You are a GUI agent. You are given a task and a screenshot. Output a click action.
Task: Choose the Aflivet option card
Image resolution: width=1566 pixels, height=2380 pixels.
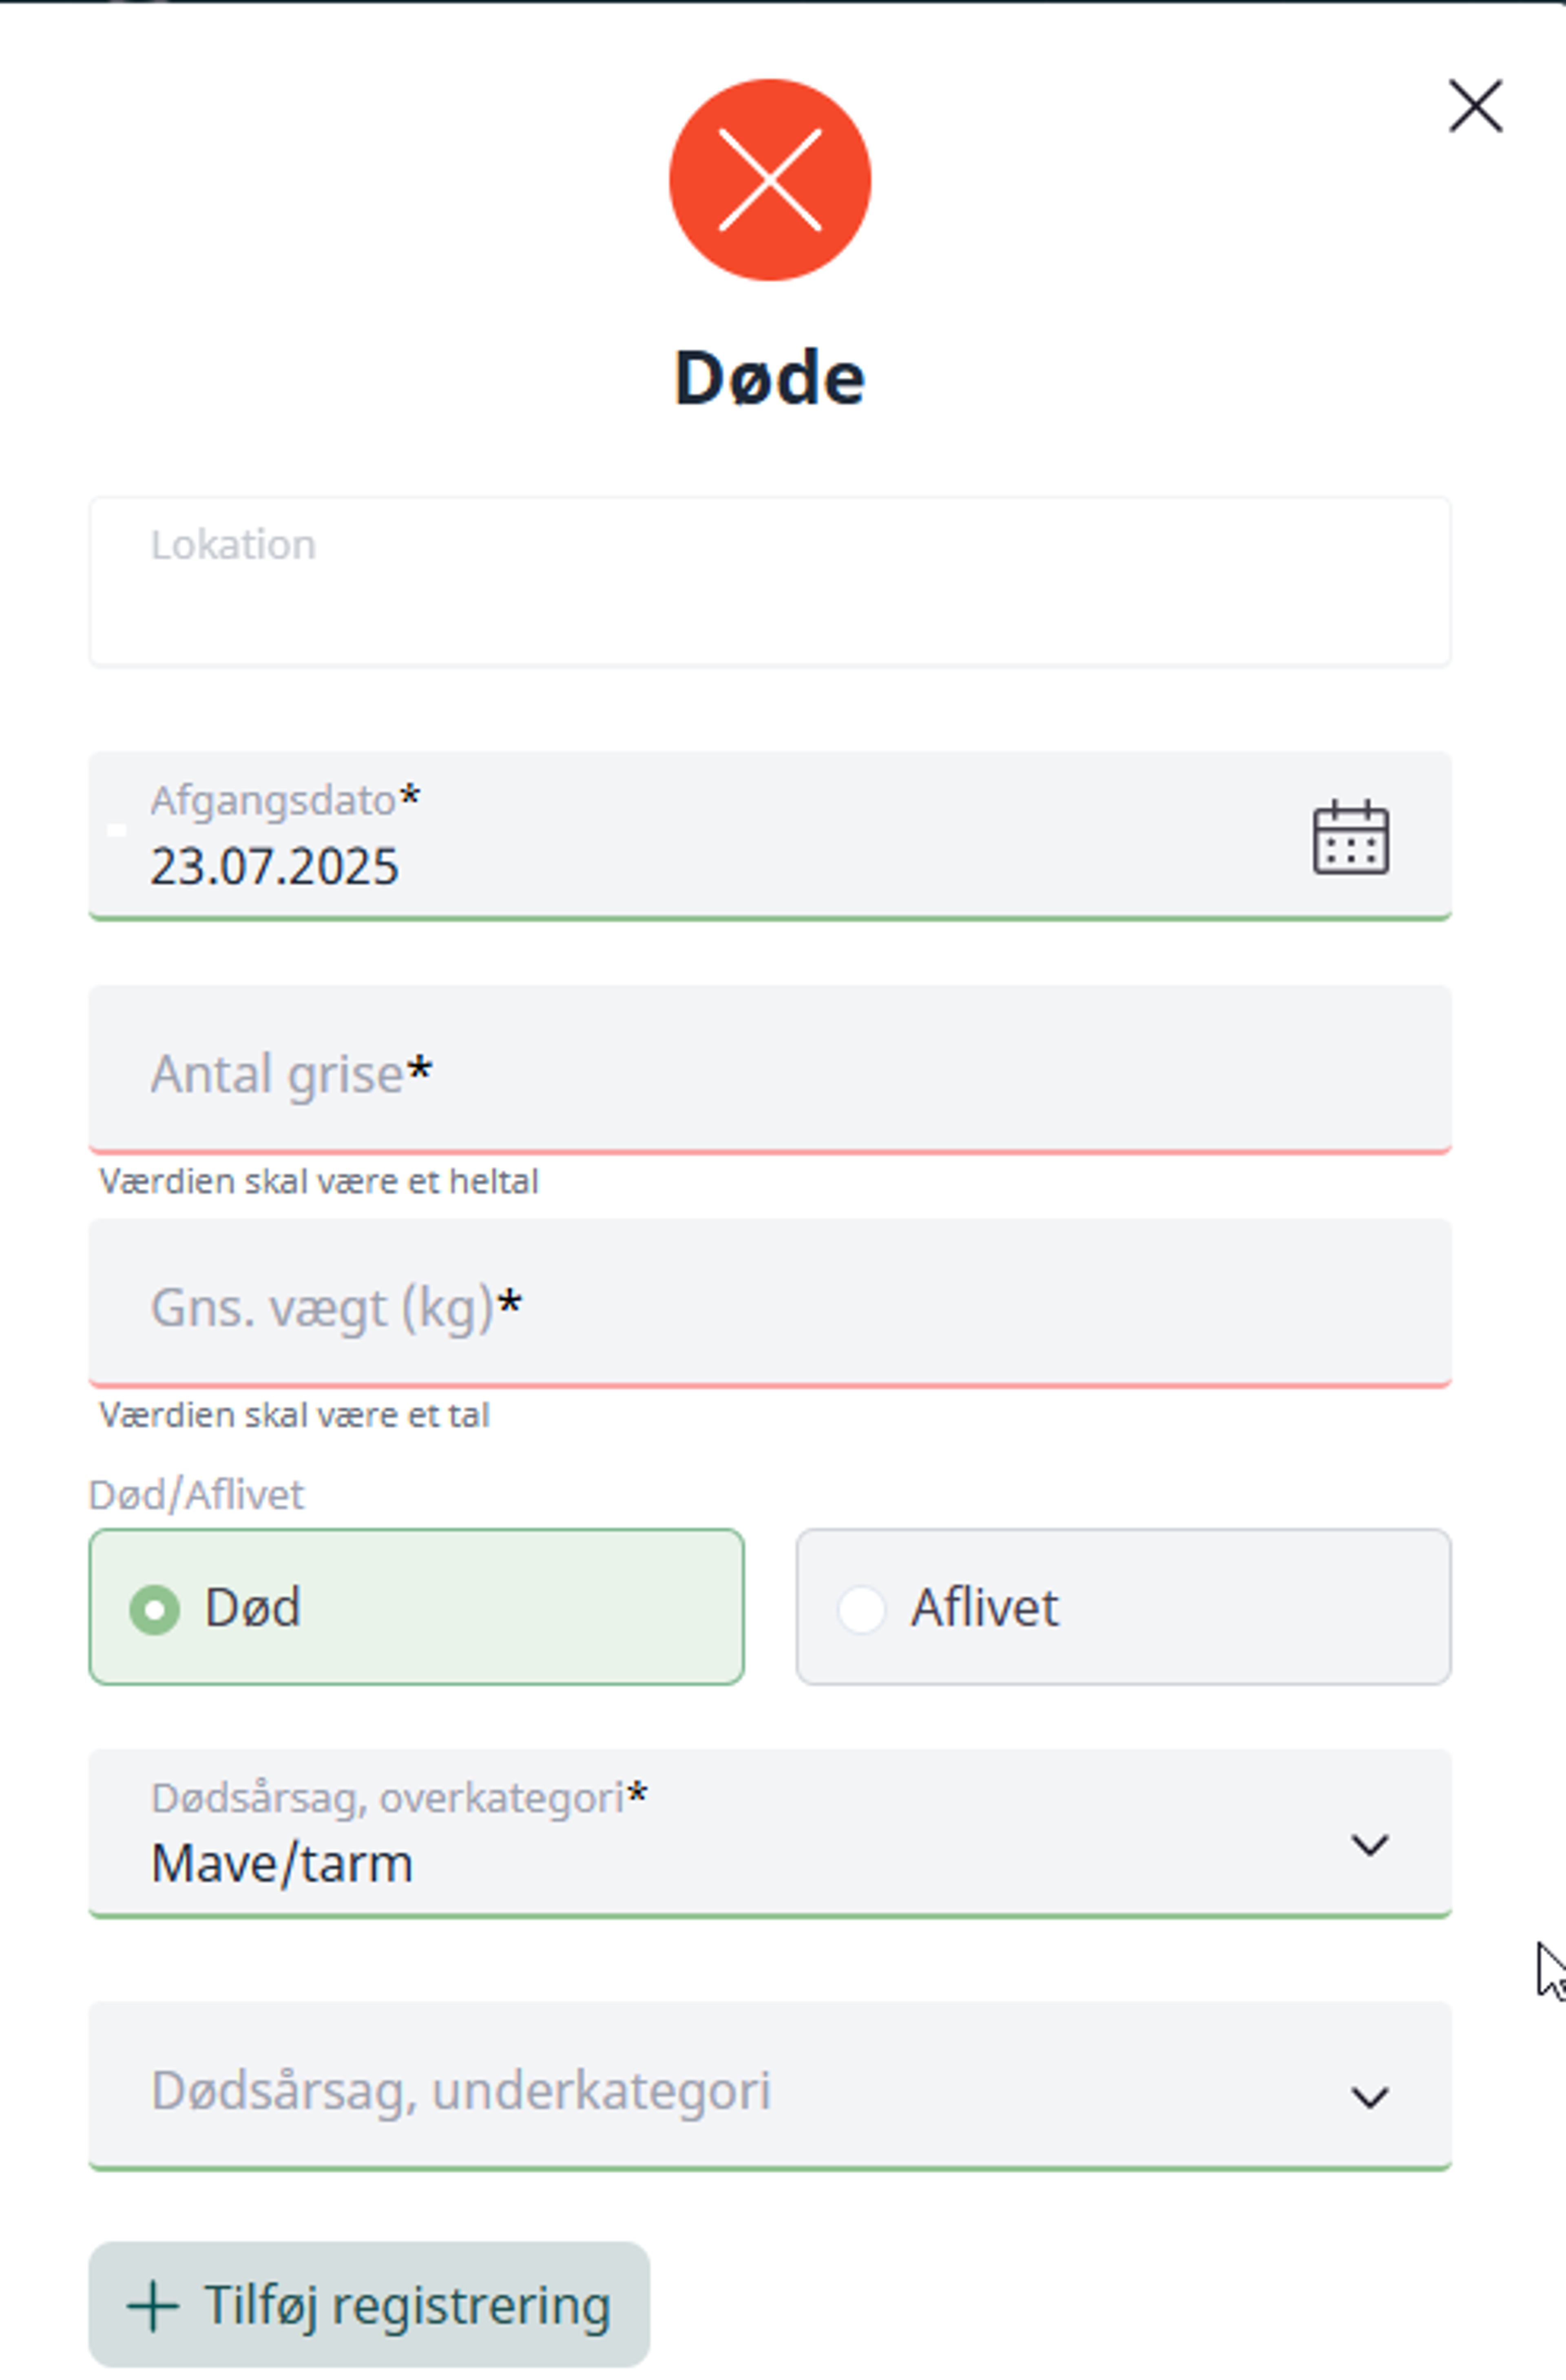pyautogui.click(x=1123, y=1606)
